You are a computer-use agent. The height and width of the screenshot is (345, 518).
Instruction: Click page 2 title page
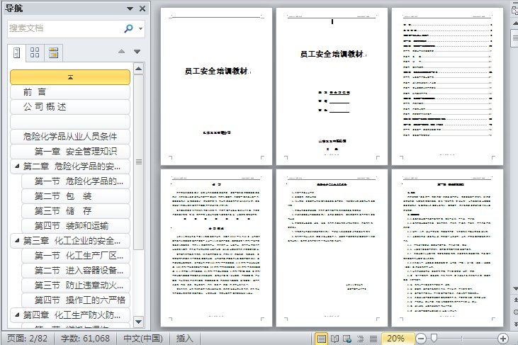[332, 86]
